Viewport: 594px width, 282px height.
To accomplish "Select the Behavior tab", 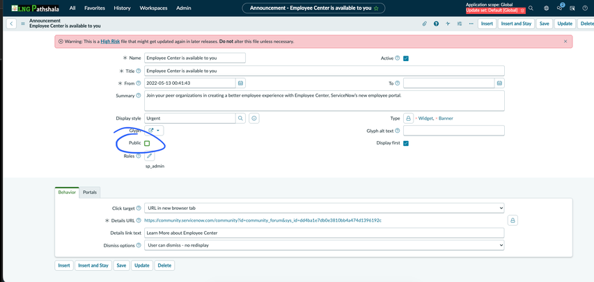I will [x=67, y=192].
